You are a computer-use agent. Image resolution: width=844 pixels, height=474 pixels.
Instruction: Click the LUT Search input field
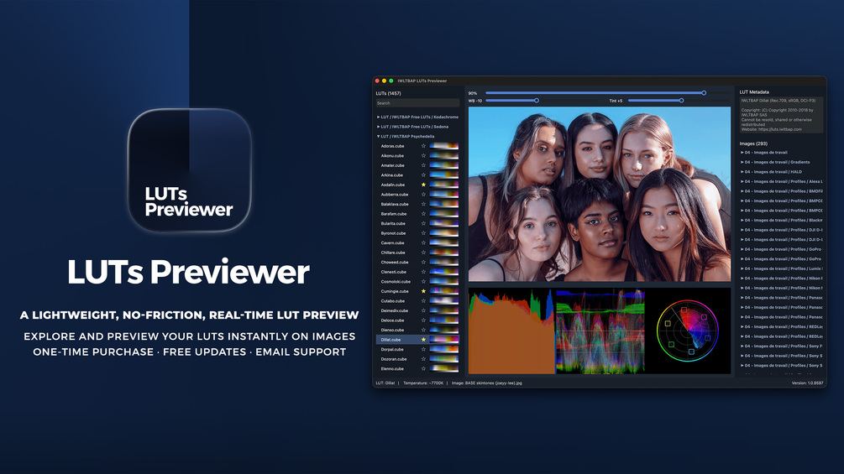(417, 103)
